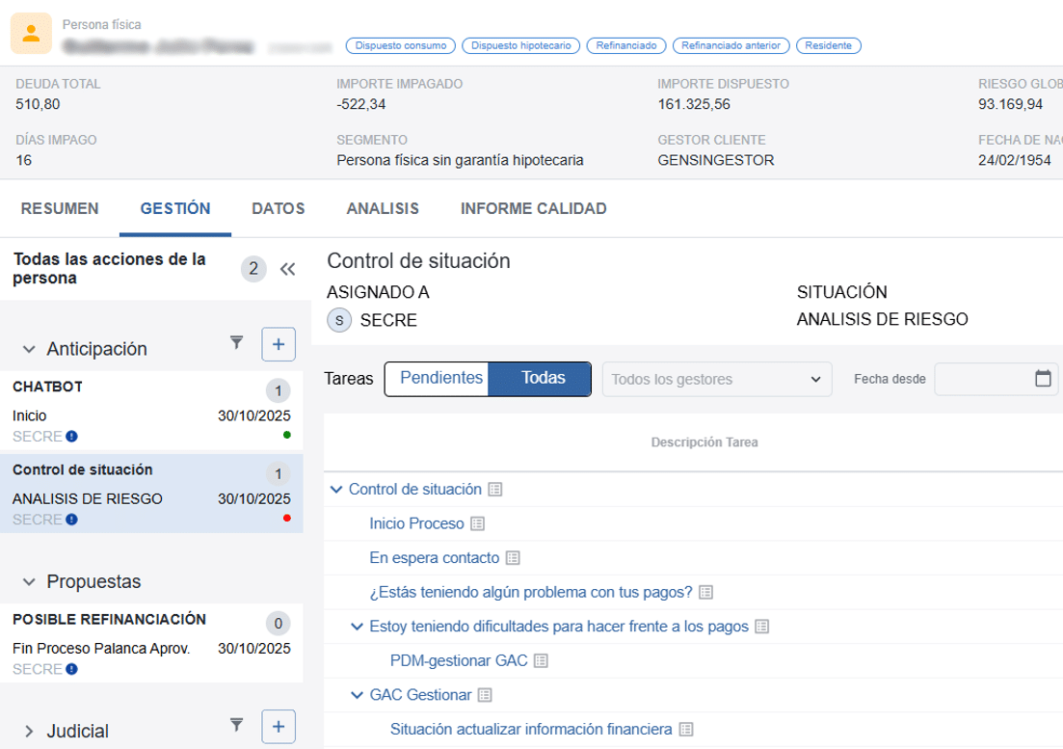Viewport: 1063px width, 749px height.
Task: Open detail icon next to Inicio Proceso
Action: (x=477, y=524)
